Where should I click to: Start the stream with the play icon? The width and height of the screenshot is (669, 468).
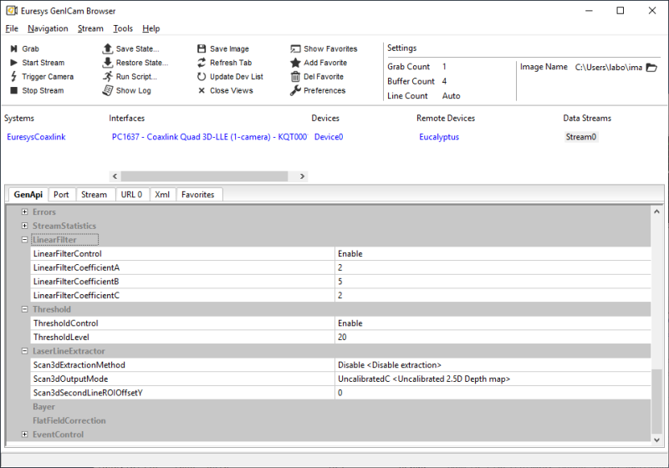14,63
